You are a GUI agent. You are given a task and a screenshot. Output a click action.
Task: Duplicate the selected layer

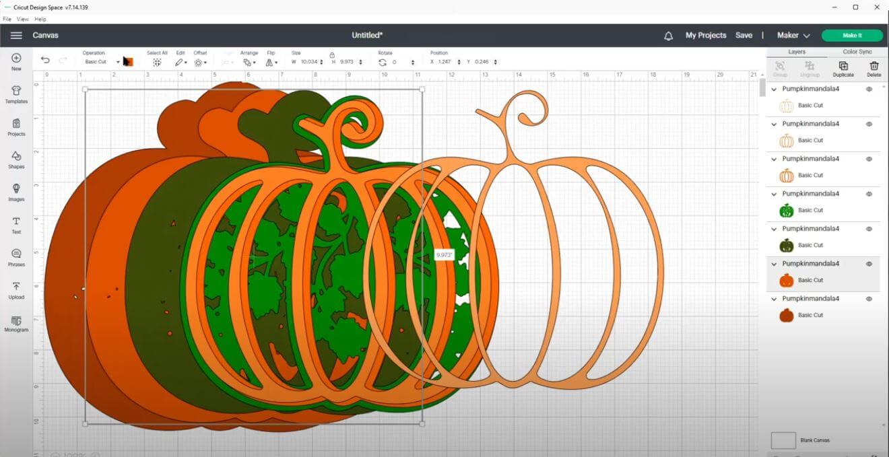pos(843,69)
